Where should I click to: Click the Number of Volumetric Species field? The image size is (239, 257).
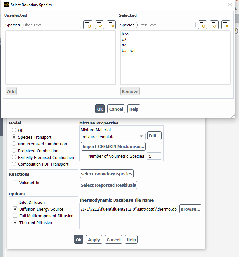click(154, 156)
